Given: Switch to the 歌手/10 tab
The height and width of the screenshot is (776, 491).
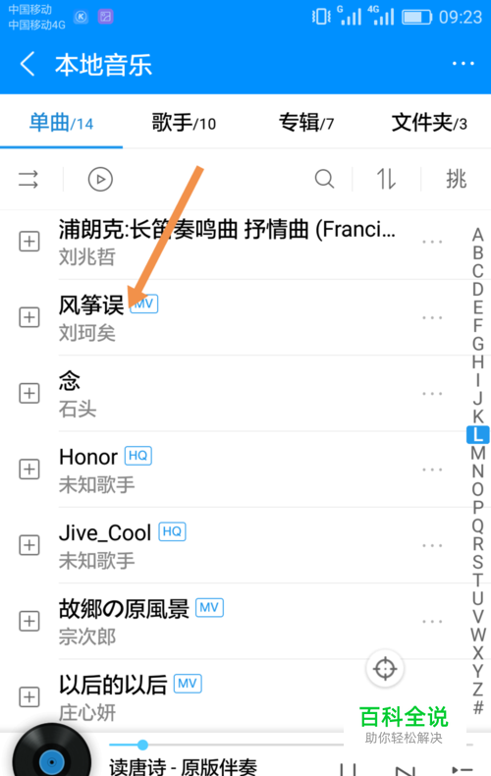Looking at the screenshot, I should pos(184,122).
